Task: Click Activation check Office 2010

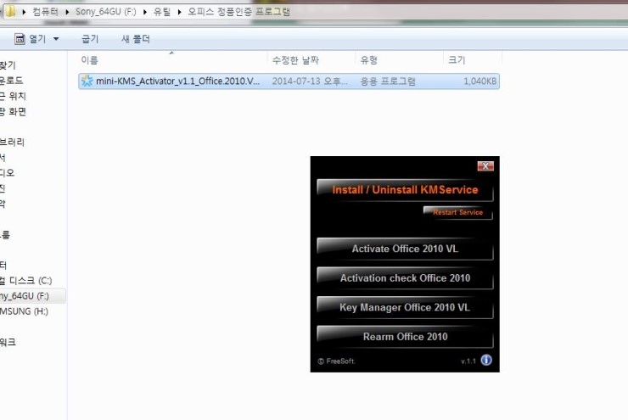Action: [405, 277]
